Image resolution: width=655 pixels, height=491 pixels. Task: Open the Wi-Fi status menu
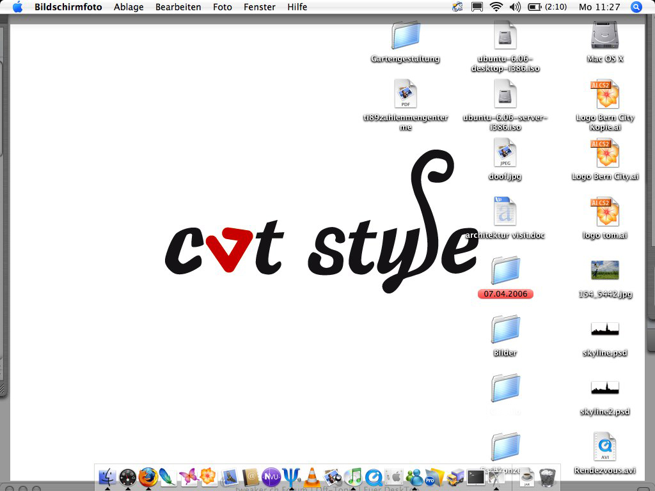pos(496,7)
